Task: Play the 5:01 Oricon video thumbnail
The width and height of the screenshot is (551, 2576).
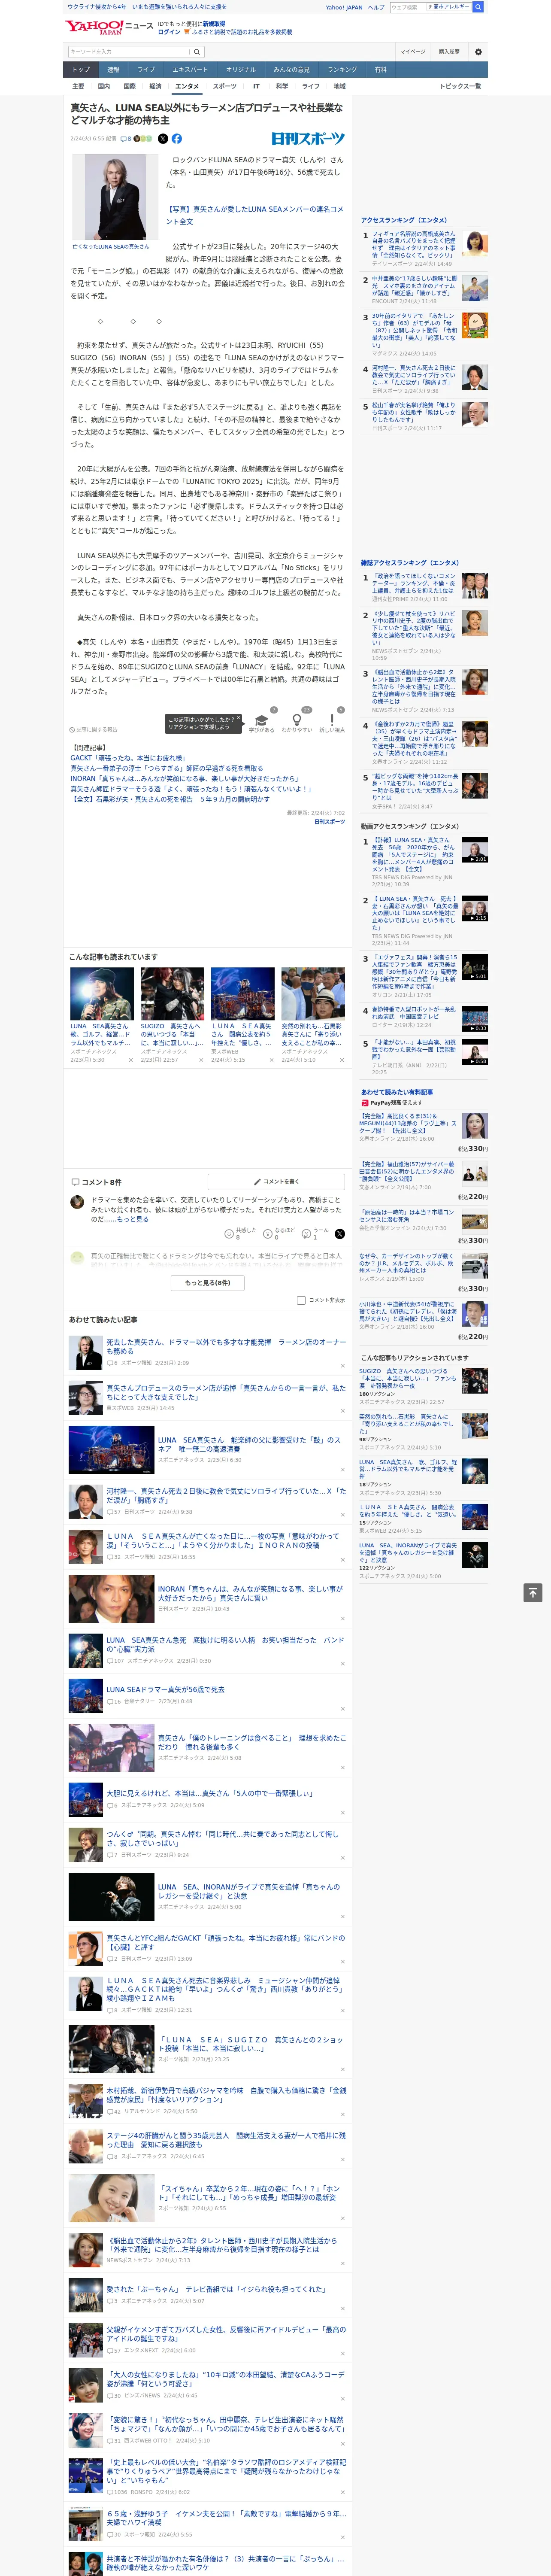Action: [x=475, y=967]
